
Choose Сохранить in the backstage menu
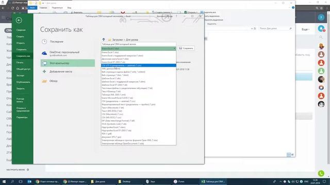22,49
